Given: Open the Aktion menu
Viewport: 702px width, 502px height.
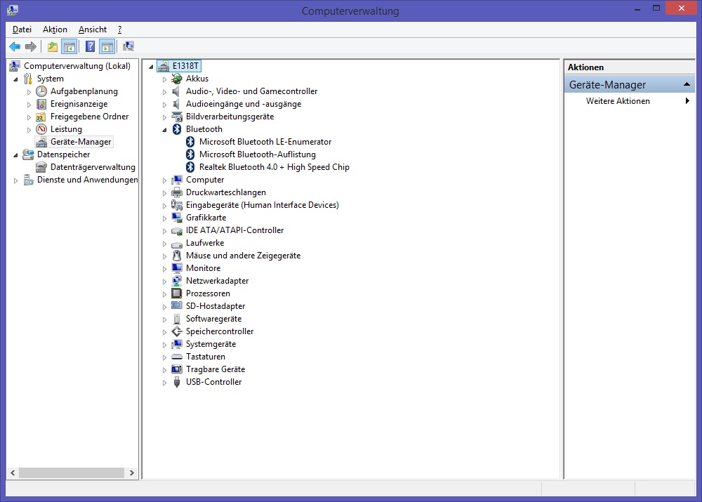Looking at the screenshot, I should [x=55, y=29].
